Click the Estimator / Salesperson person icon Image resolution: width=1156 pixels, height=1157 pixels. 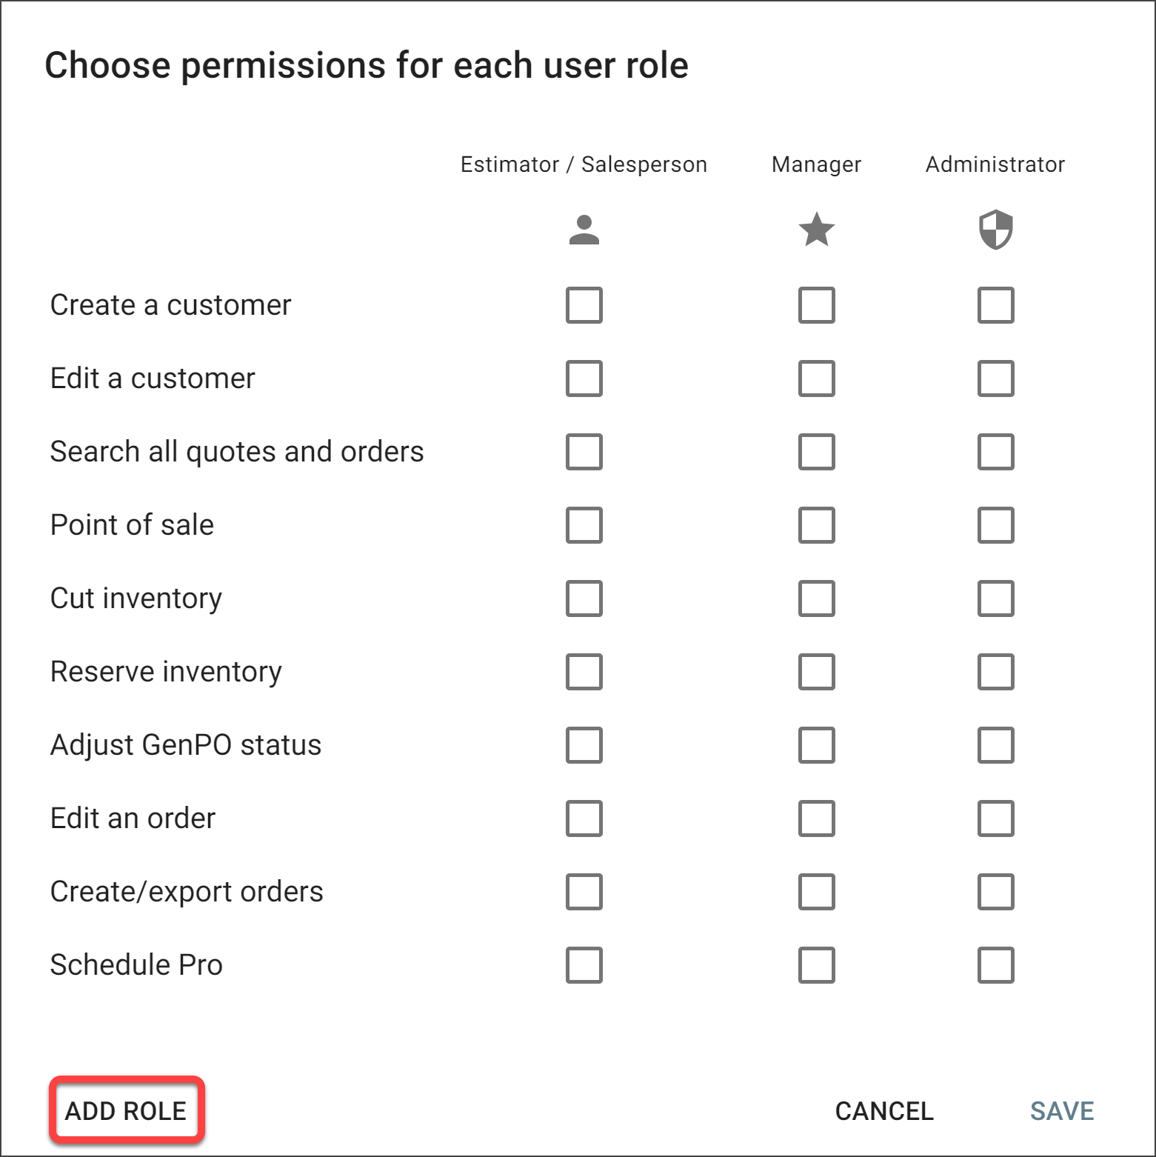tap(584, 230)
